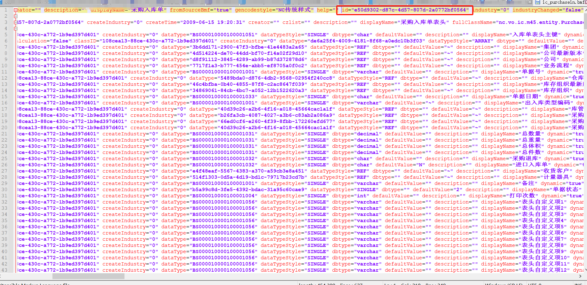Click dataType "b26fa3cb-4087-4027-a3b6-c83ab2a086a9"
Viewport: 587px width, 285px height.
point(262,115)
